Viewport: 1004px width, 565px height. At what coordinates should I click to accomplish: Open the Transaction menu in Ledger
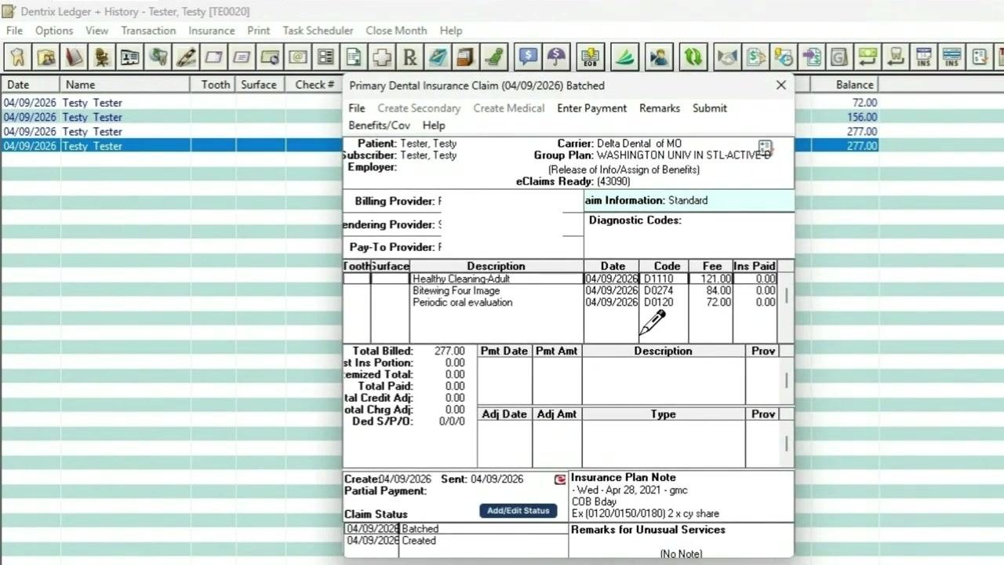click(148, 31)
